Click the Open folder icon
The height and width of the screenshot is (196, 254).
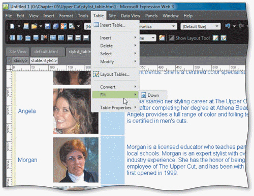(34, 26)
